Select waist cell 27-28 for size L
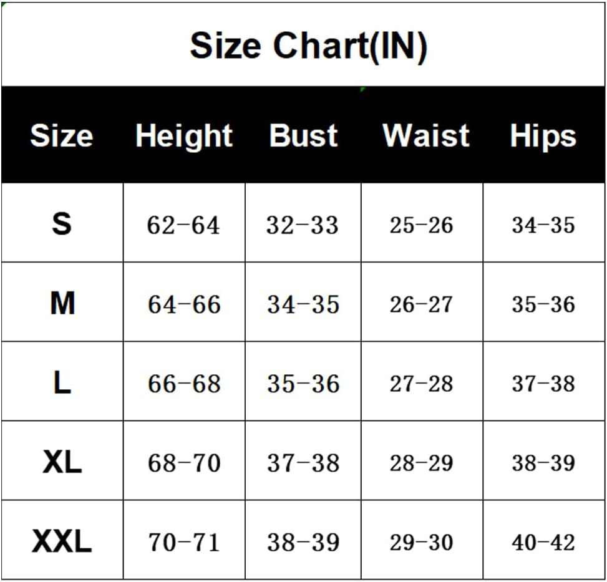This screenshot has height=582, width=607. [x=421, y=384]
